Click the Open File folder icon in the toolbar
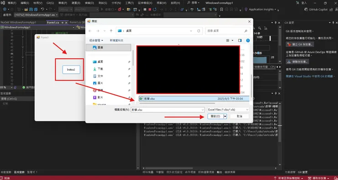This screenshot has width=338, height=180. point(26,10)
